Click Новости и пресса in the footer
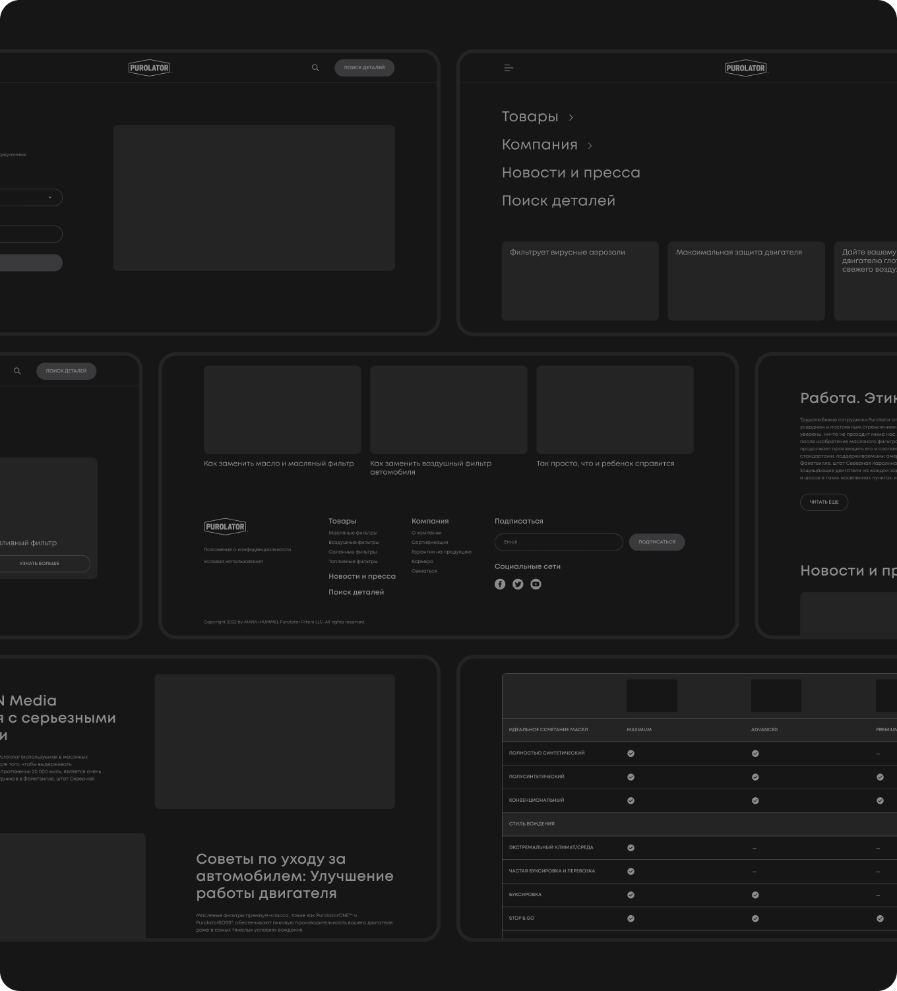The image size is (897, 991). click(x=362, y=576)
